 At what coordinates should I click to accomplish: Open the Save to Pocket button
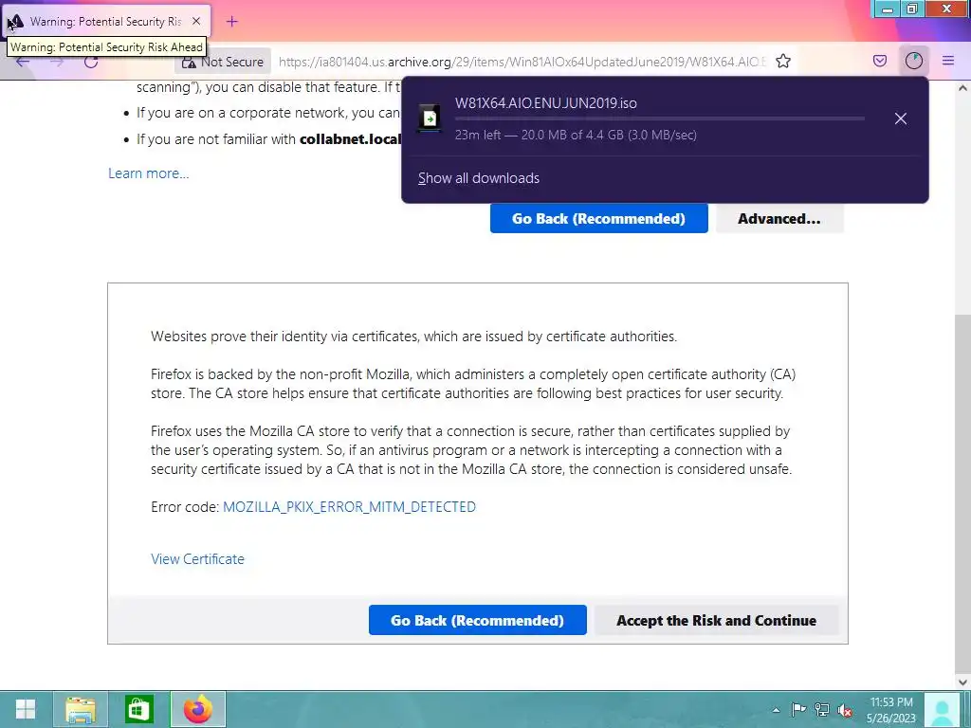point(879,61)
